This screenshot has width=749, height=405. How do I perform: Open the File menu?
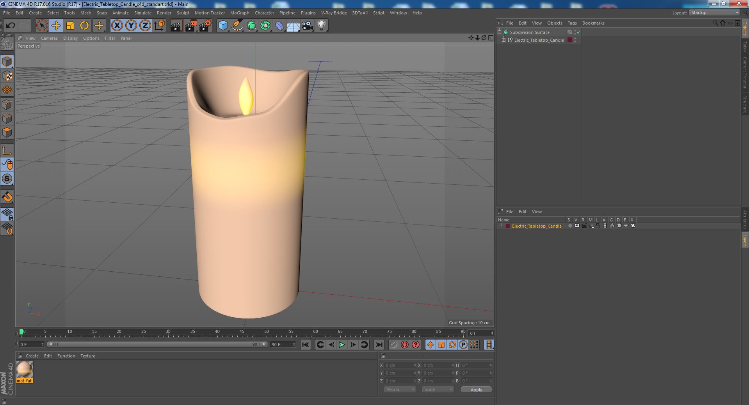[7, 13]
